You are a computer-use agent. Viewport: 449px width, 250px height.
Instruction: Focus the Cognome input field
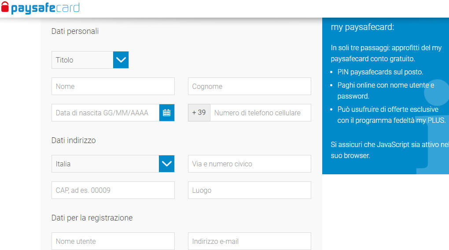(x=250, y=86)
